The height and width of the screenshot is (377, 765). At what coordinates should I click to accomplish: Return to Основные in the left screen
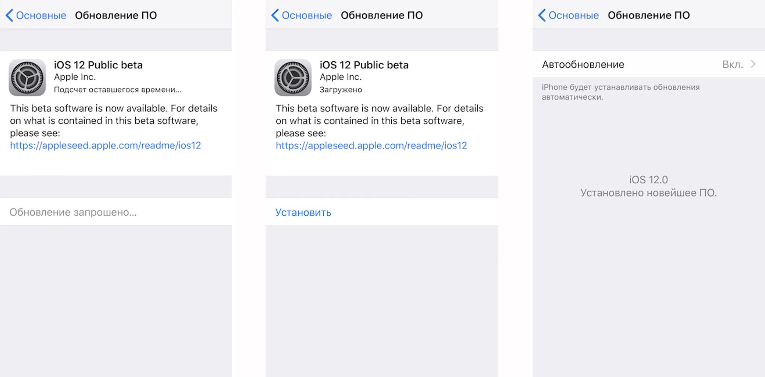tap(41, 15)
